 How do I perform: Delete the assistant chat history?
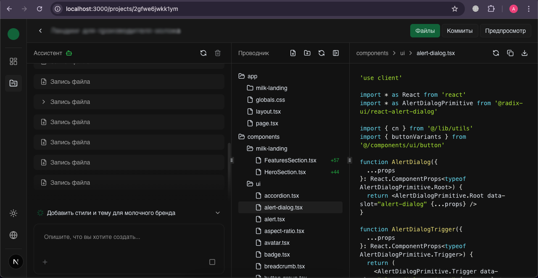pyautogui.click(x=218, y=53)
